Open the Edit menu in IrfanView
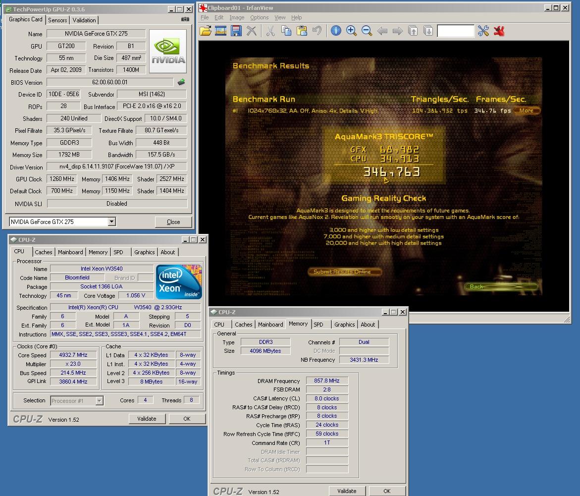Viewport: 580px width, 496px height. coord(219,17)
